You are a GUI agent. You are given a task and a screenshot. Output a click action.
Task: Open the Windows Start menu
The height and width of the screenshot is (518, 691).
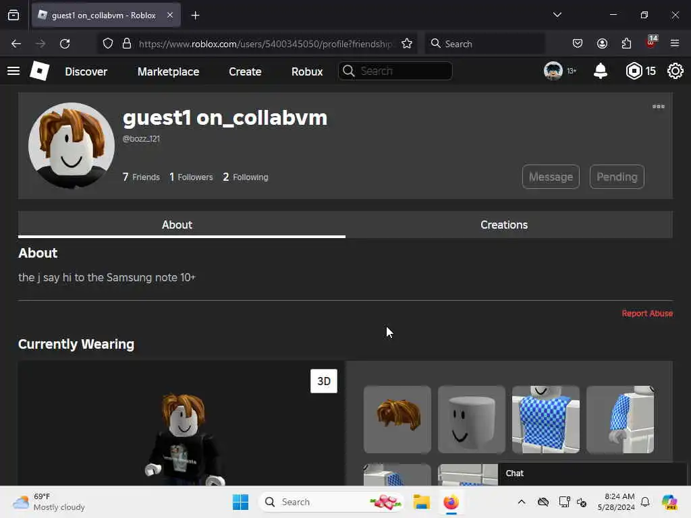pos(241,502)
